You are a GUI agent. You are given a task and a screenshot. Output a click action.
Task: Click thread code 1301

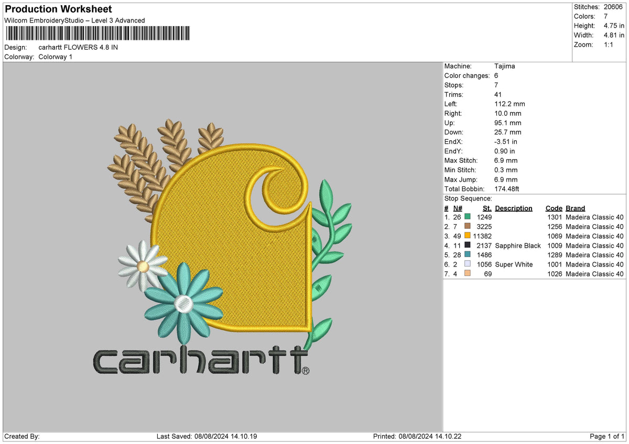(x=555, y=217)
